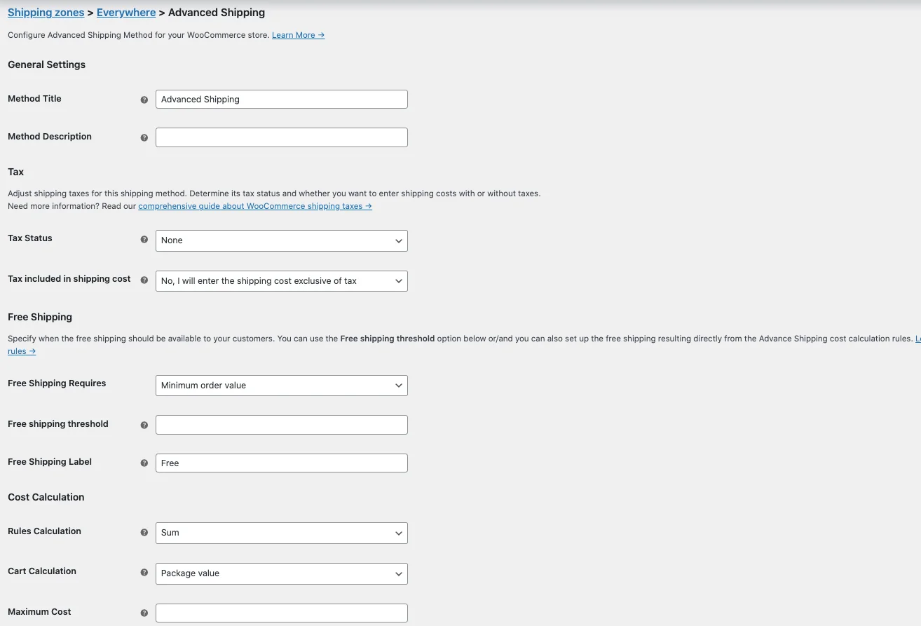Click help icon next to Method Description
The image size is (921, 626).
pyautogui.click(x=144, y=138)
